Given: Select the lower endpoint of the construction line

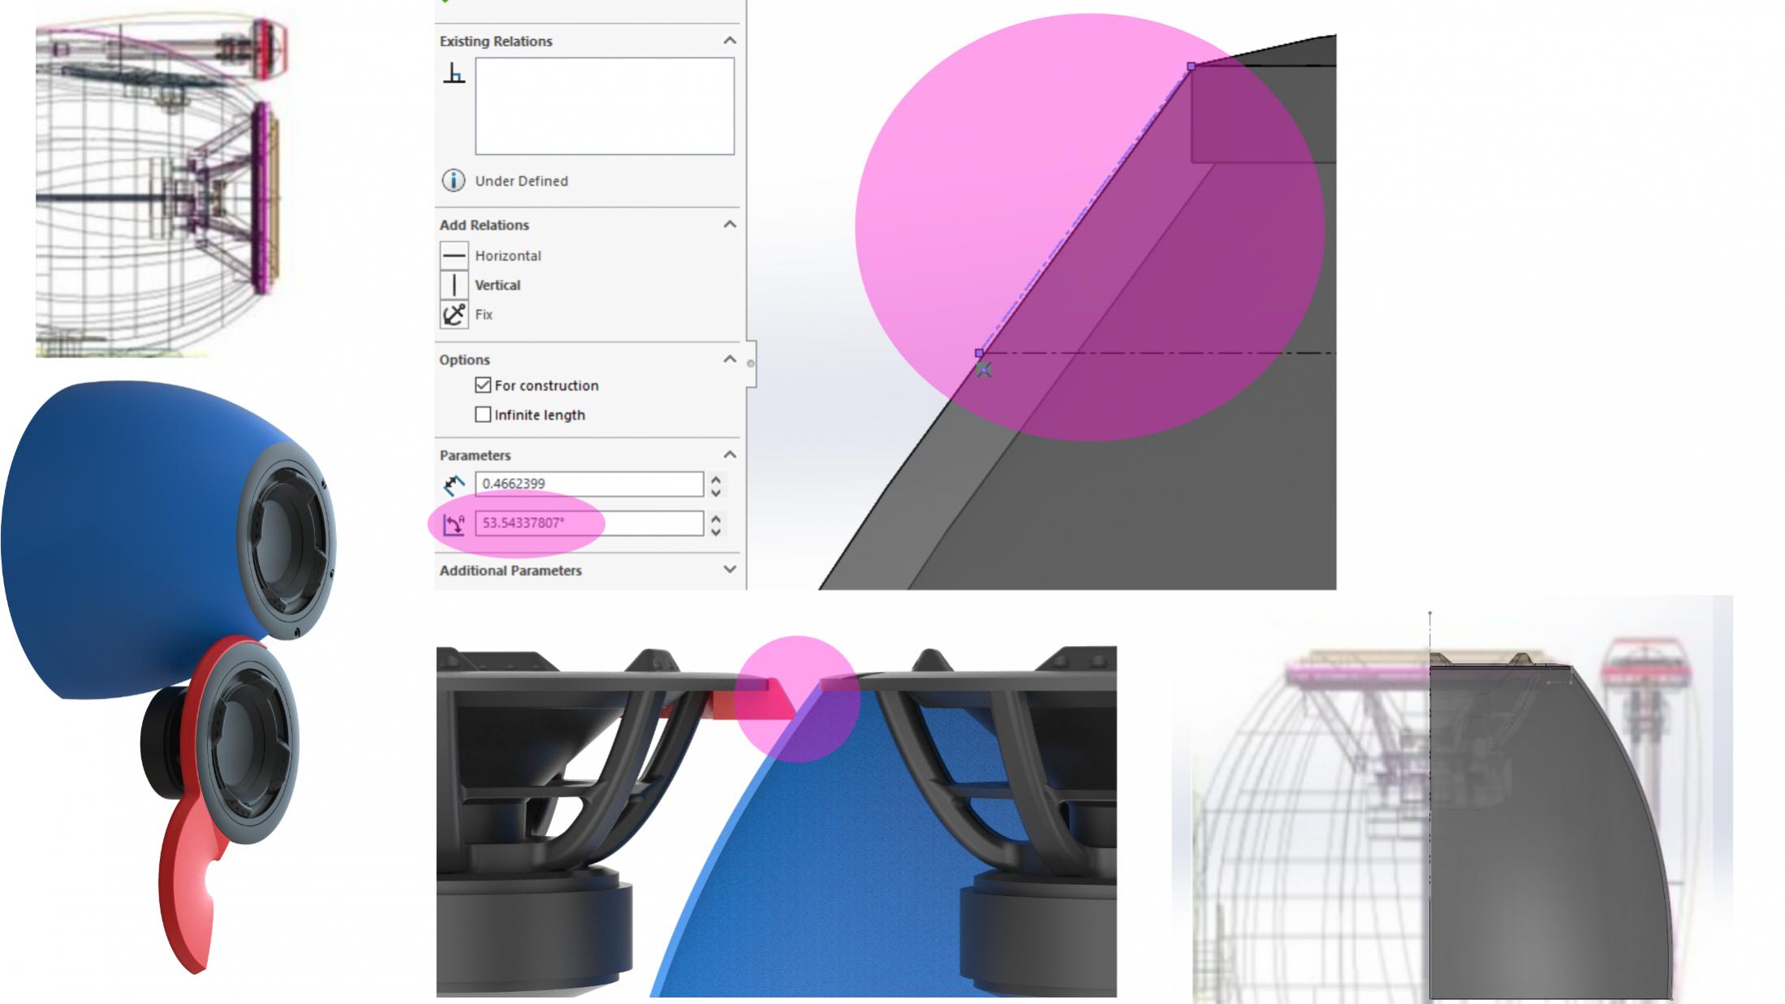Looking at the screenshot, I should pos(979,353).
